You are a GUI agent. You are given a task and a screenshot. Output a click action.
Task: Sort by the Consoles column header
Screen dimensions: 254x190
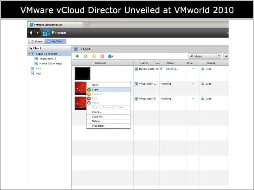point(103,63)
